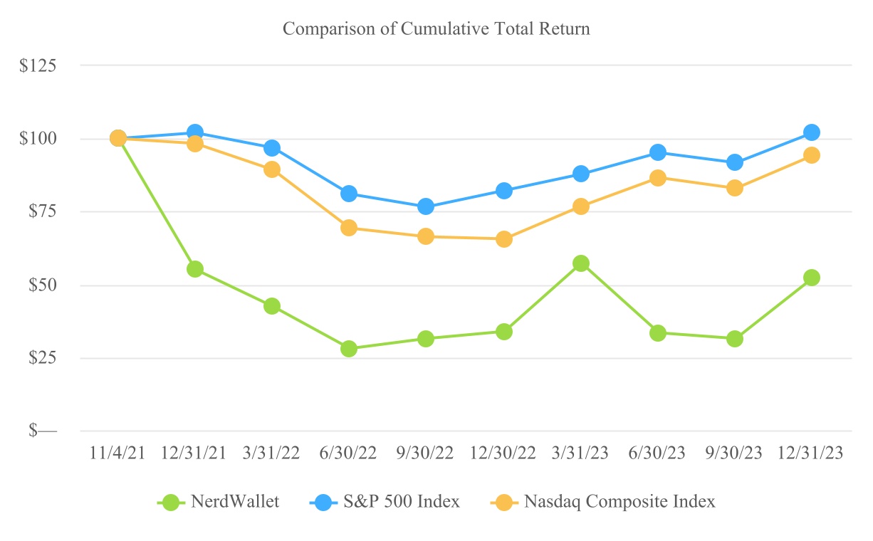Select S&P 500 point at 9/30/22

(426, 206)
